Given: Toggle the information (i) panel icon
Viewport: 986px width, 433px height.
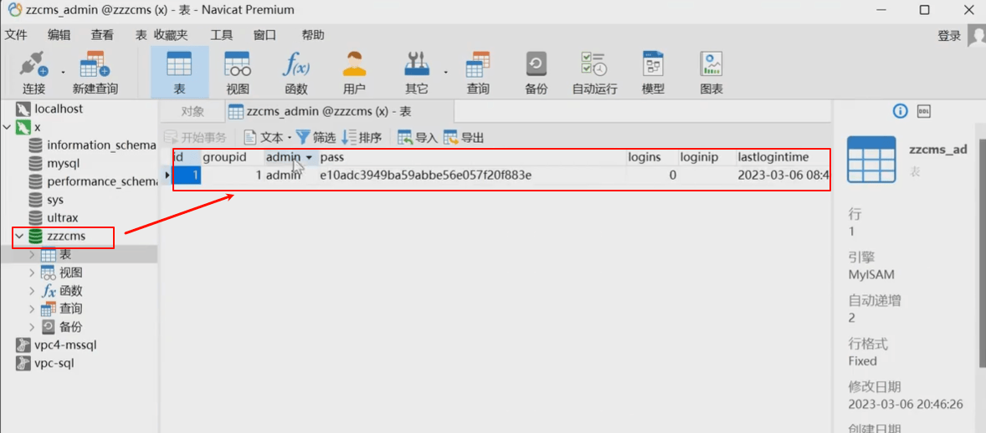Looking at the screenshot, I should [x=901, y=112].
